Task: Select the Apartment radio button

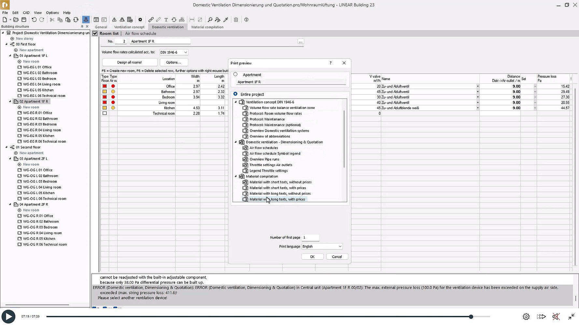Action: click(235, 74)
